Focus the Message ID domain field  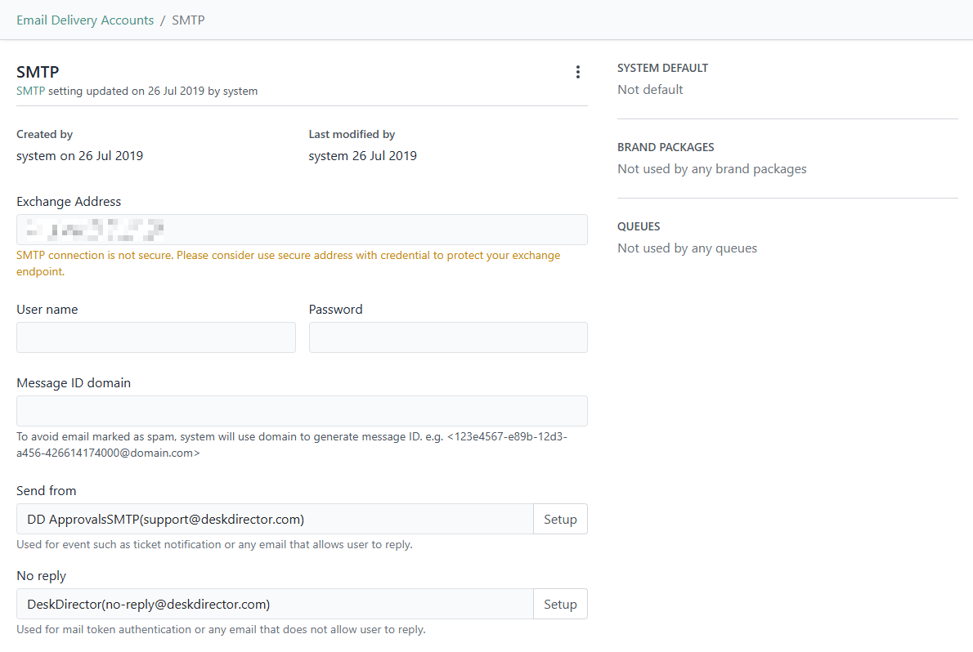pyautogui.click(x=302, y=411)
